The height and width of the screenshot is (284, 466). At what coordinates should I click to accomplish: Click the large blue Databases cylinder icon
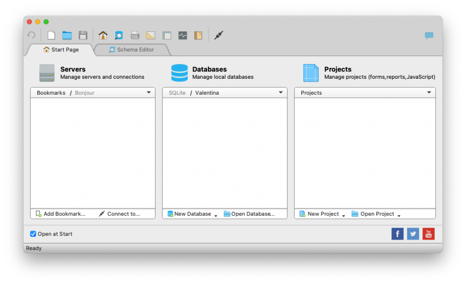pos(179,73)
